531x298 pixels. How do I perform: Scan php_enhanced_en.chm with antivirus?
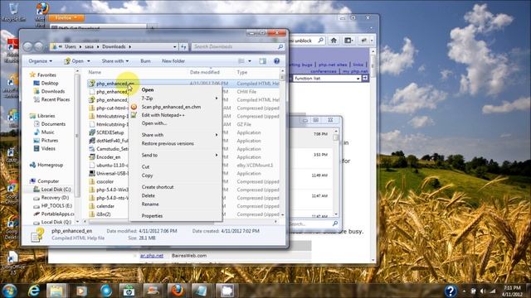(171, 107)
